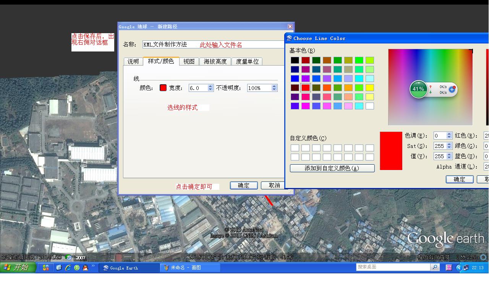
Task: Click the blue plus on speed widget
Action: pos(452,89)
